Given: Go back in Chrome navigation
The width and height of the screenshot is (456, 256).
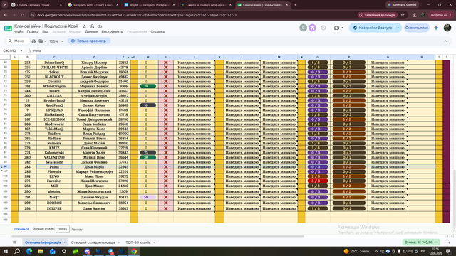Looking at the screenshot, I should pyautogui.click(x=6, y=15).
